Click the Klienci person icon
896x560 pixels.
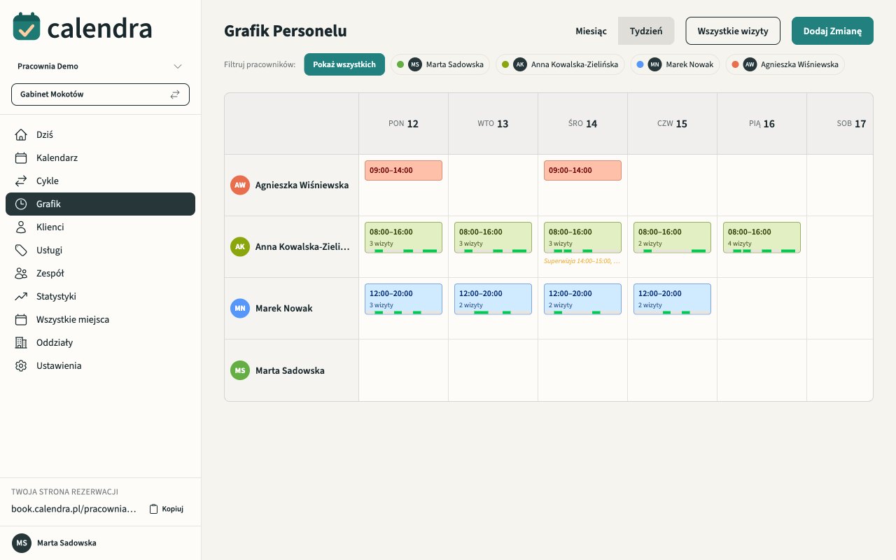coord(21,227)
